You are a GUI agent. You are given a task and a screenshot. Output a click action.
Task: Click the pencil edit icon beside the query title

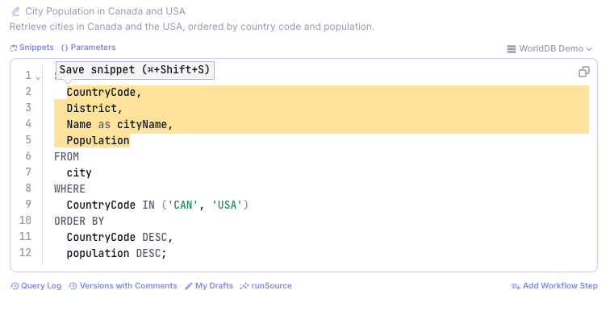coord(15,11)
